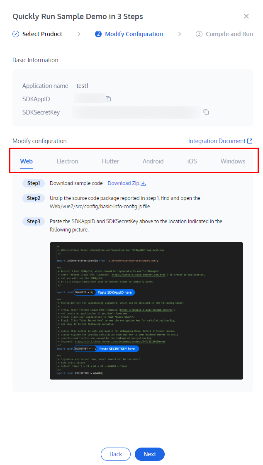Click the SDKSecretKey label
The width and height of the screenshot is (263, 465).
[41, 112]
